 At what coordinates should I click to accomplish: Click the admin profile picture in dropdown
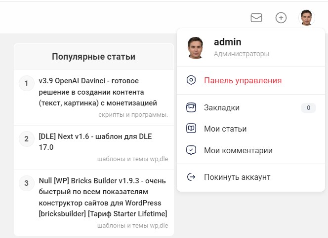coord(195,48)
